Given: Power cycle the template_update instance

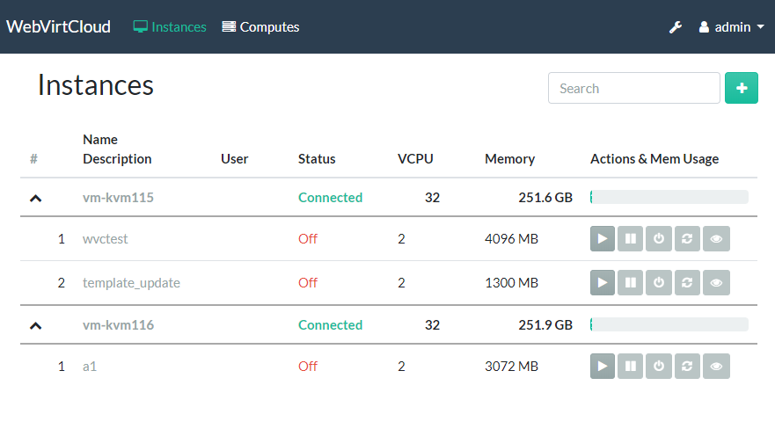Looking at the screenshot, I should (x=687, y=283).
